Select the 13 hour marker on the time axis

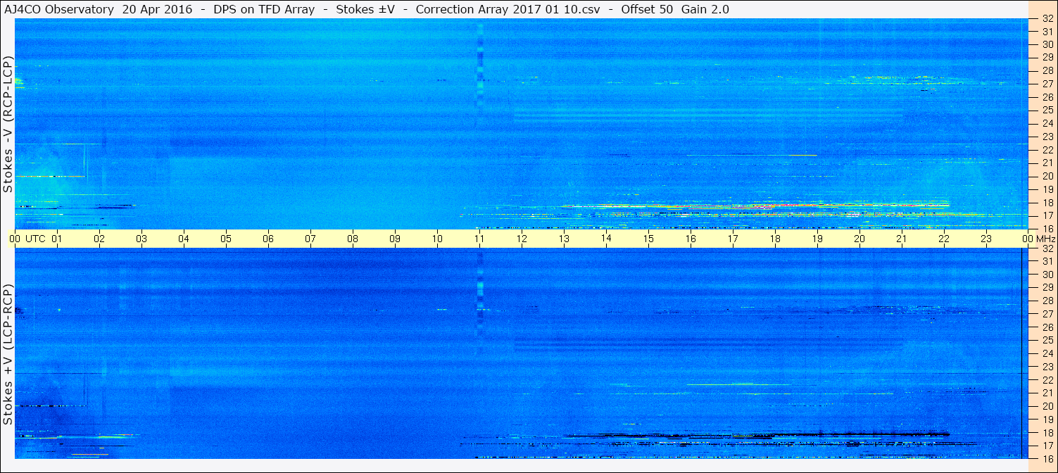[564, 239]
